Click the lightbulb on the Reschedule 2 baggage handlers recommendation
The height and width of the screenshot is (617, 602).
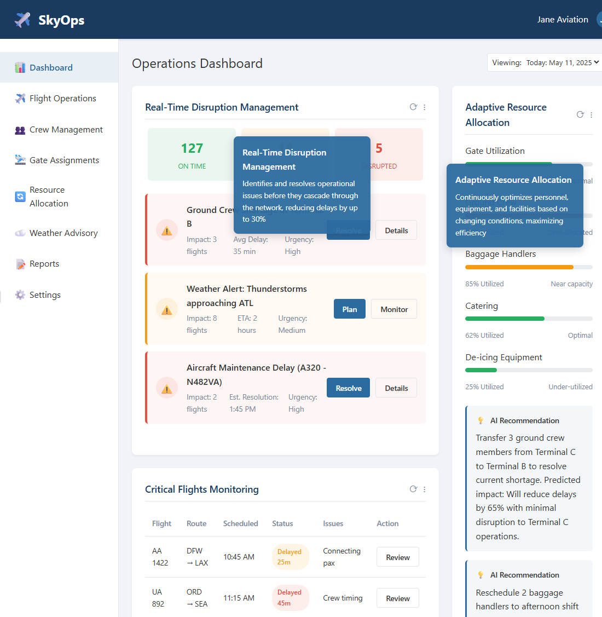coord(481,575)
